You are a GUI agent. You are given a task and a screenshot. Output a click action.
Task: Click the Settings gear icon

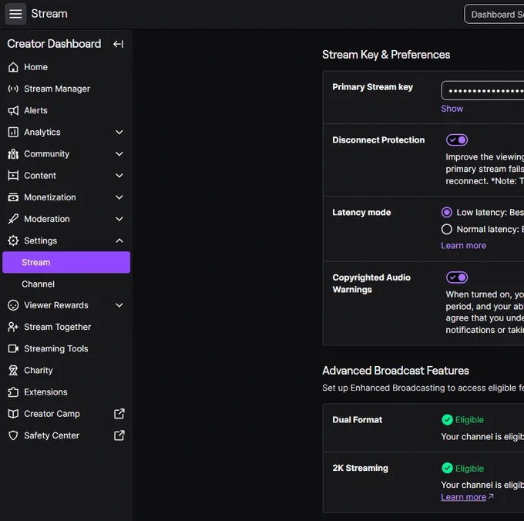coord(13,241)
